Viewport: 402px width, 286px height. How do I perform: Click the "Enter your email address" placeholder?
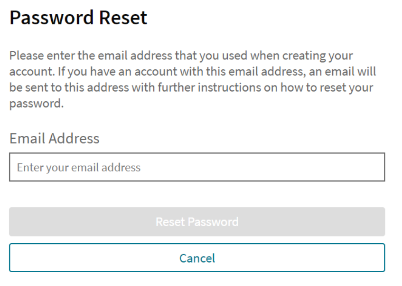79,167
